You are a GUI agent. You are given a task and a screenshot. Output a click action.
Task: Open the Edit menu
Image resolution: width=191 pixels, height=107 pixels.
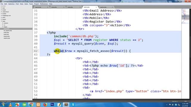coord(6,4)
